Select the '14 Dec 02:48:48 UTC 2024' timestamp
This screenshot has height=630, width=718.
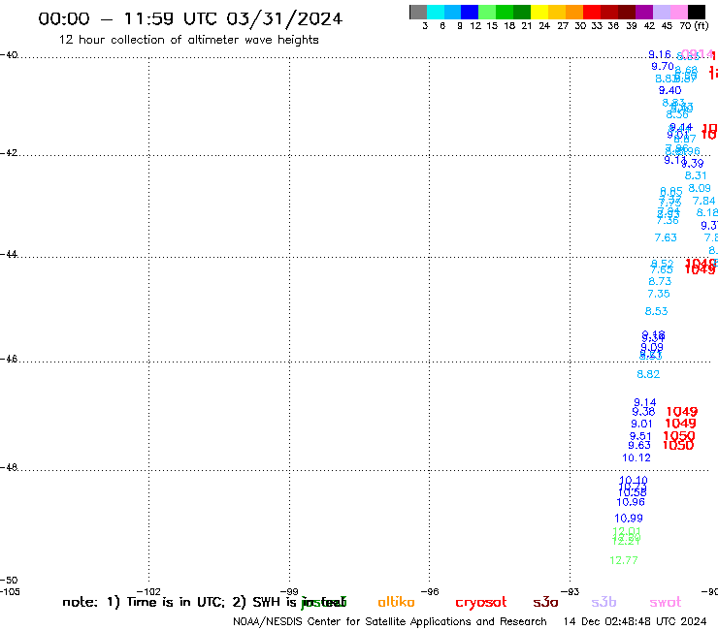(635, 621)
